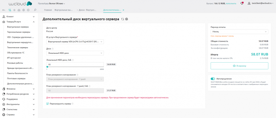Image resolution: width=276 pixels, height=118 pixels.
Task: Click help icon beside Перезагрузить сервер
Action: point(73,104)
